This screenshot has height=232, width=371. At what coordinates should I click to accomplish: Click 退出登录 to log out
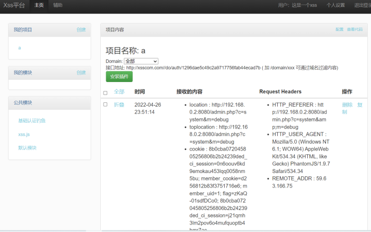point(362,5)
